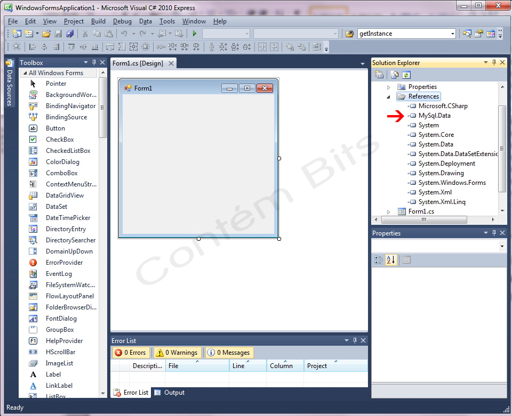The image size is (512, 416).
Task: Click the Start Debugging green play icon
Action: [195, 34]
